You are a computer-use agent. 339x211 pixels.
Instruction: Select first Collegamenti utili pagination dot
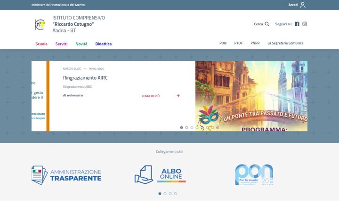coord(160,194)
